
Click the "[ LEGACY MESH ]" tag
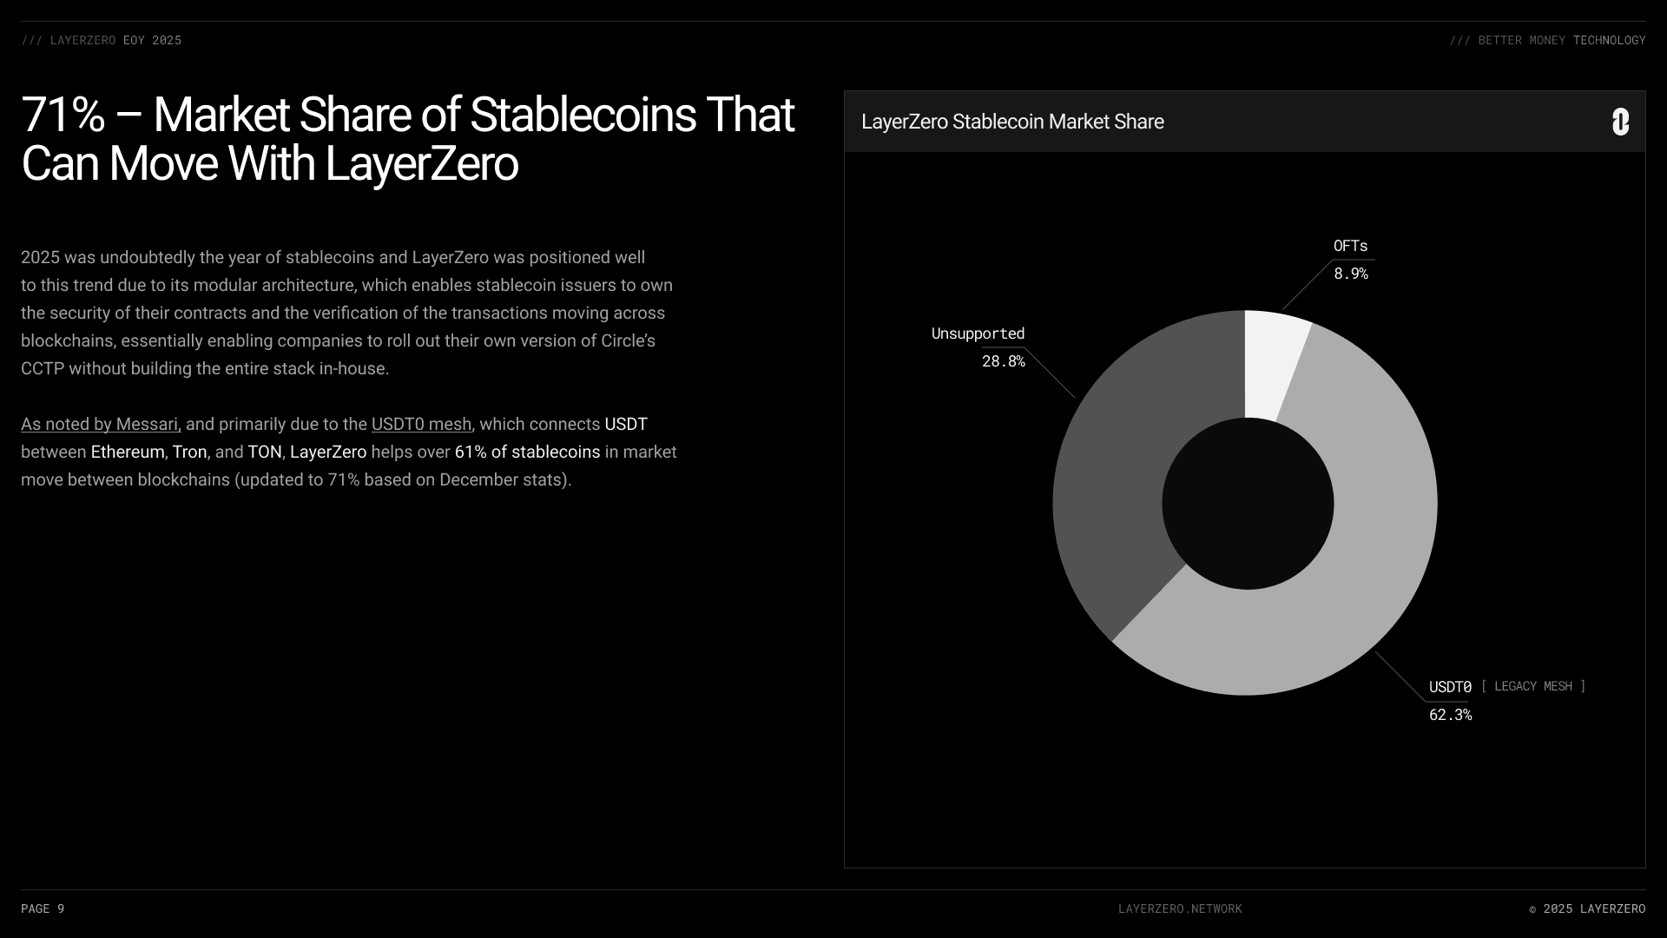pyautogui.click(x=1533, y=686)
